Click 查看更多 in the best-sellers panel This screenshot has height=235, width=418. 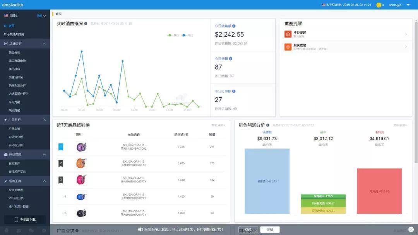click(x=218, y=125)
